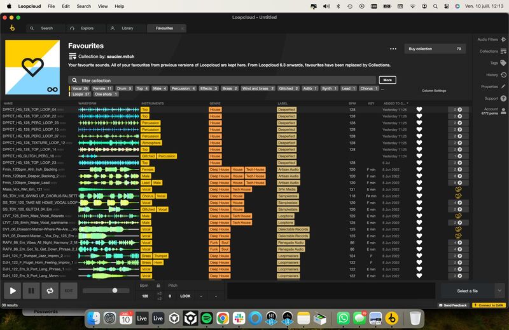Switch to the Library tab
509x330 pixels.
click(x=126, y=28)
